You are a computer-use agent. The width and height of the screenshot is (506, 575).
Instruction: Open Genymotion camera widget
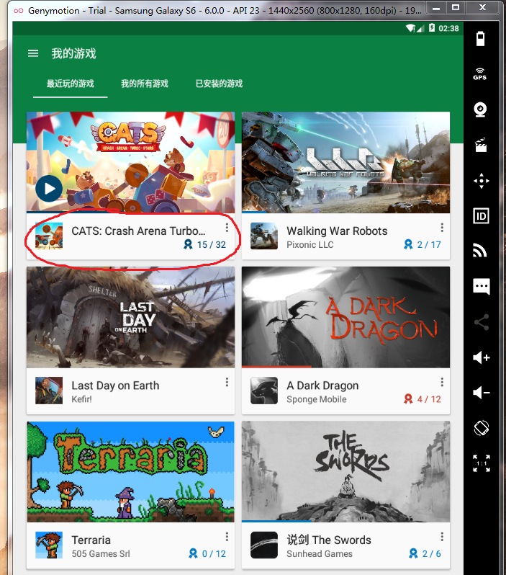point(480,110)
